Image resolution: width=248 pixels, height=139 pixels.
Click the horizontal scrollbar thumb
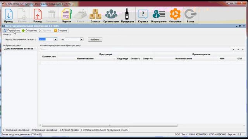click(x=110, y=125)
